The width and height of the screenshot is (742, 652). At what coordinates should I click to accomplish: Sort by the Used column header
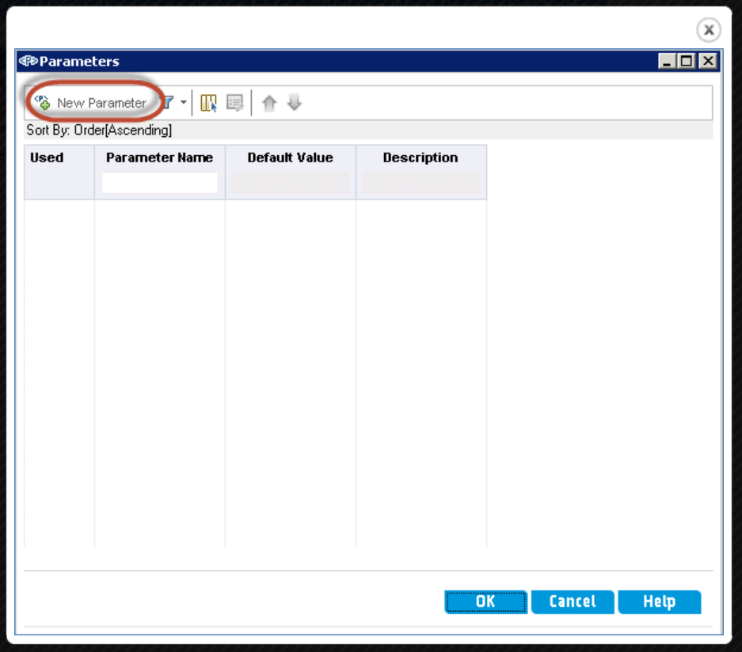46,157
